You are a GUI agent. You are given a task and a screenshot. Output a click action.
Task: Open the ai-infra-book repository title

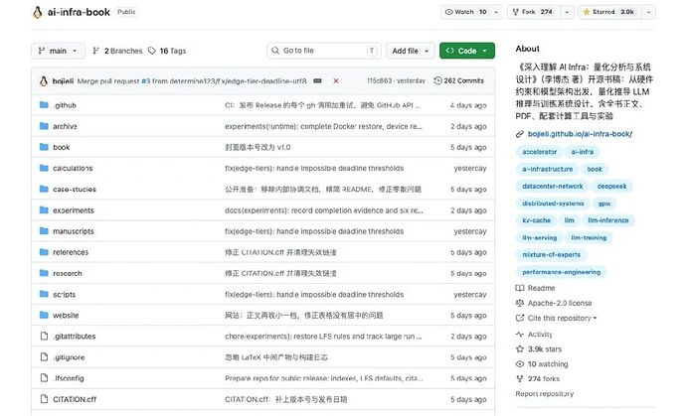pos(79,12)
